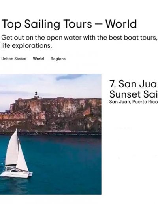Open the San Juan Sunset Sail title link
This screenshot has width=158, height=204.
(134, 89)
